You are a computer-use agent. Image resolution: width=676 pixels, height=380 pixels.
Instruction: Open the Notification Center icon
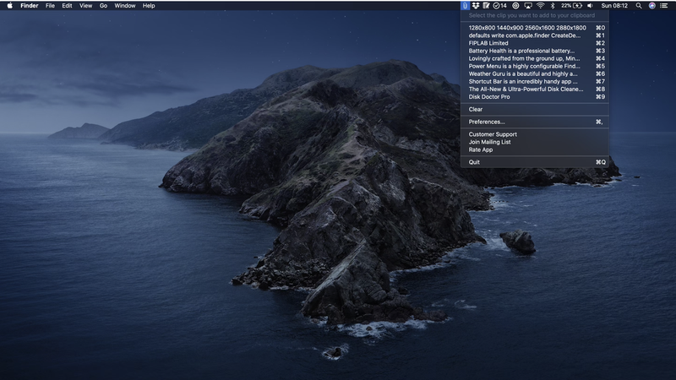(x=664, y=5)
